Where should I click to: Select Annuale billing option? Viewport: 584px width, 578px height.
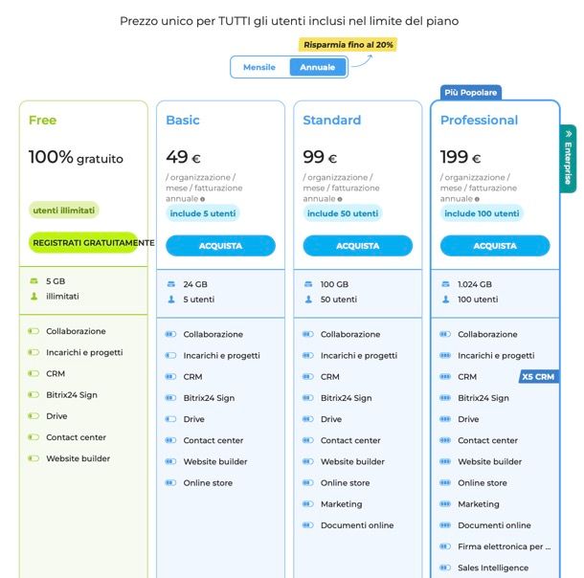tap(318, 67)
